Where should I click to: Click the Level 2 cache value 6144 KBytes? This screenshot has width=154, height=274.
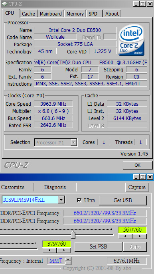click(127, 118)
